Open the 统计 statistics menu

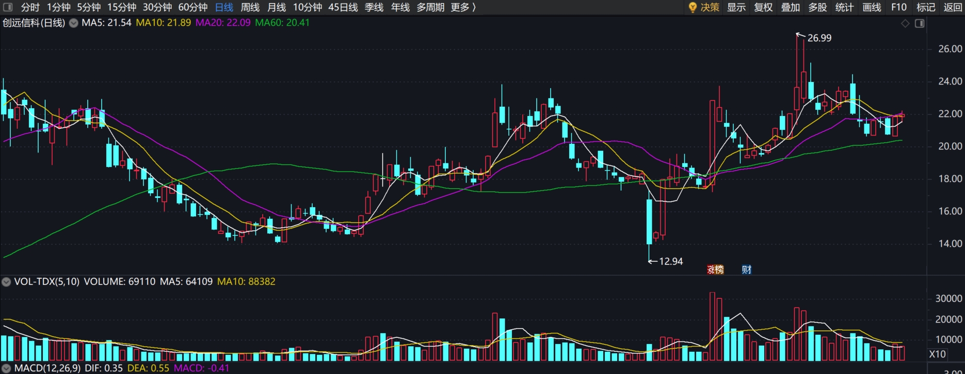845,7
